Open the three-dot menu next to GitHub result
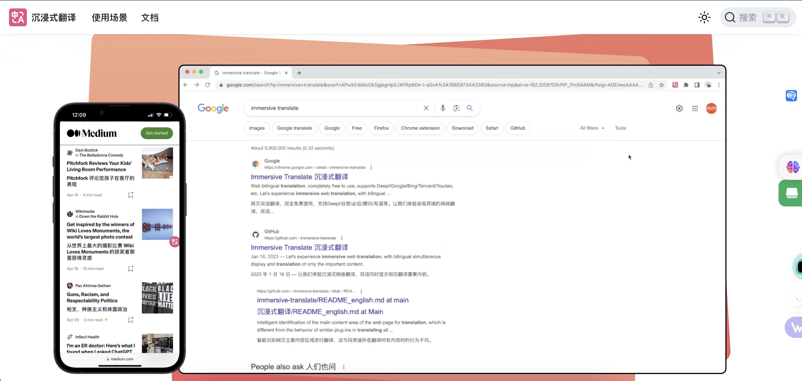This screenshot has height=381, width=802. pyautogui.click(x=342, y=238)
